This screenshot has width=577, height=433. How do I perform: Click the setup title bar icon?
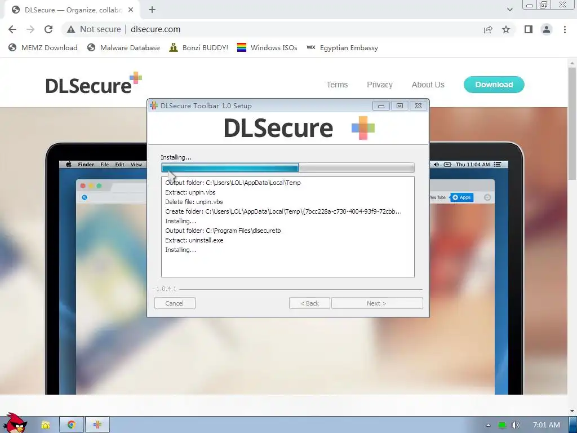pyautogui.click(x=154, y=105)
